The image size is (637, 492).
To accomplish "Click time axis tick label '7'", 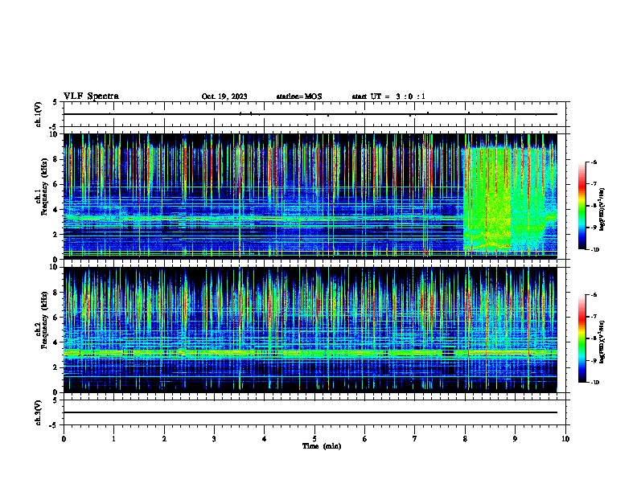I will (415, 439).
